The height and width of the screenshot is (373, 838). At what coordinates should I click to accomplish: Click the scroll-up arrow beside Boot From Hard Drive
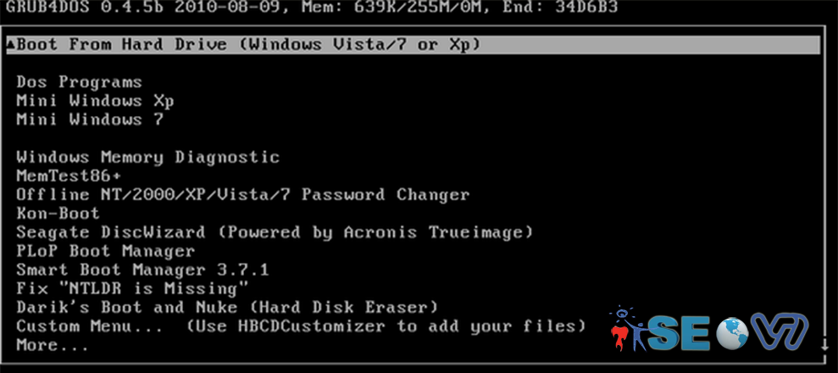coord(10,45)
